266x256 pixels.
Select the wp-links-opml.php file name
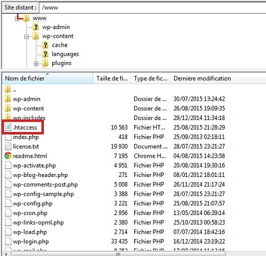pyautogui.click(x=38, y=222)
